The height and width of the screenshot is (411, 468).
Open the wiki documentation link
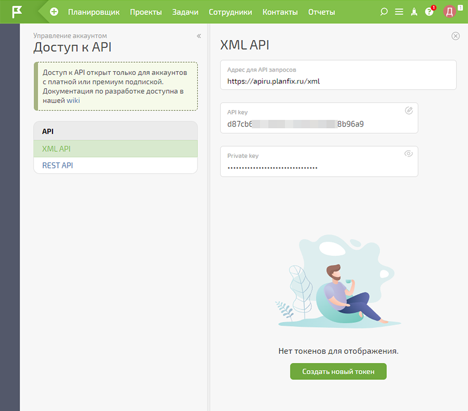(73, 100)
